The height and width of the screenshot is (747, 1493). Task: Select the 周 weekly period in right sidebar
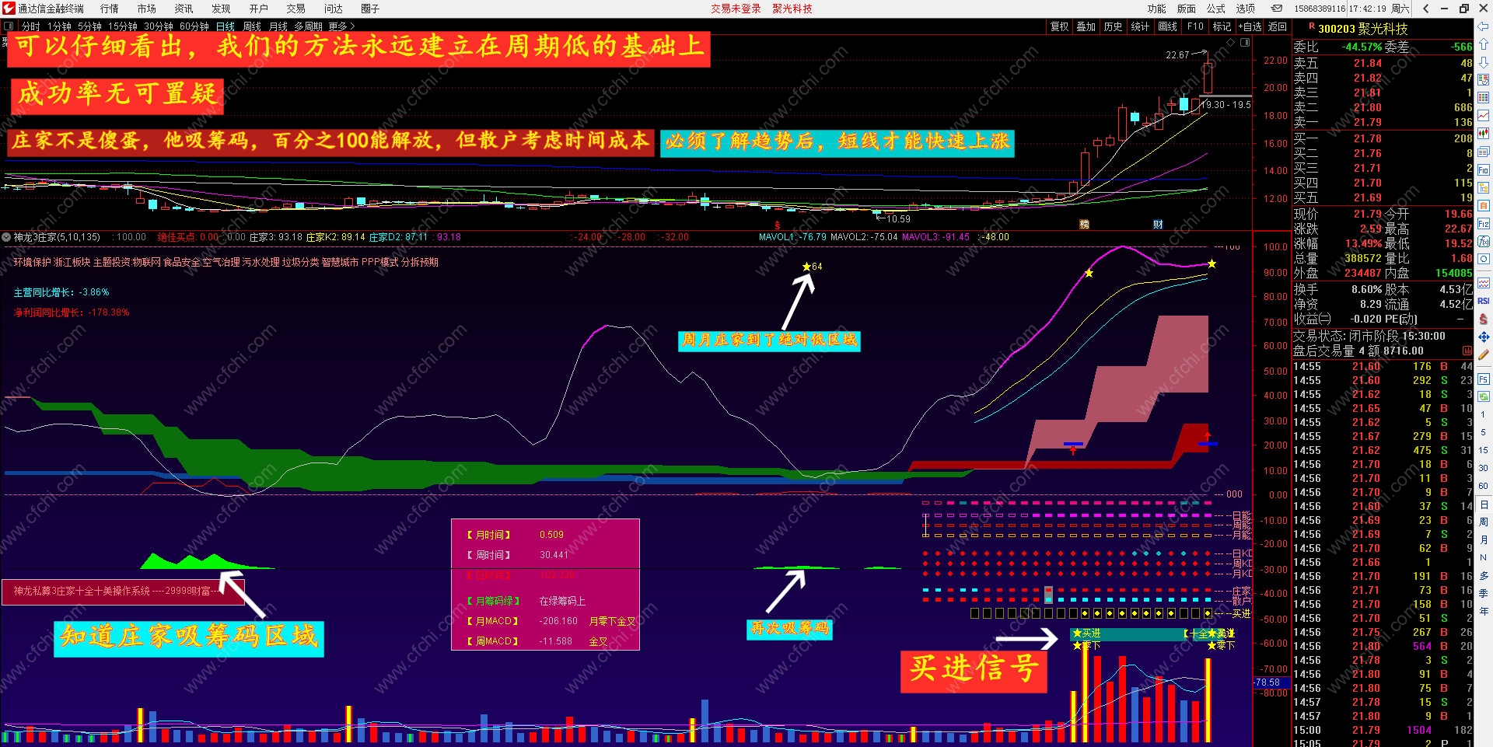pos(1484,522)
